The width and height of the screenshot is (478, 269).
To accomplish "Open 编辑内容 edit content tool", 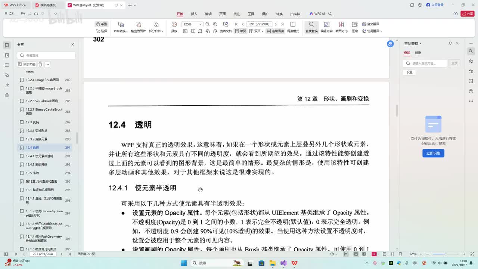I will coord(326,27).
